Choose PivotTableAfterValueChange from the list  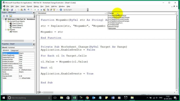tap(117, 16)
